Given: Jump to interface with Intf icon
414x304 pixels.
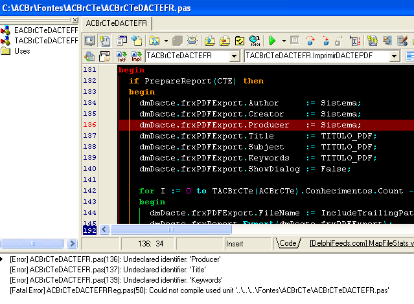Looking at the screenshot, I should coord(122,56).
